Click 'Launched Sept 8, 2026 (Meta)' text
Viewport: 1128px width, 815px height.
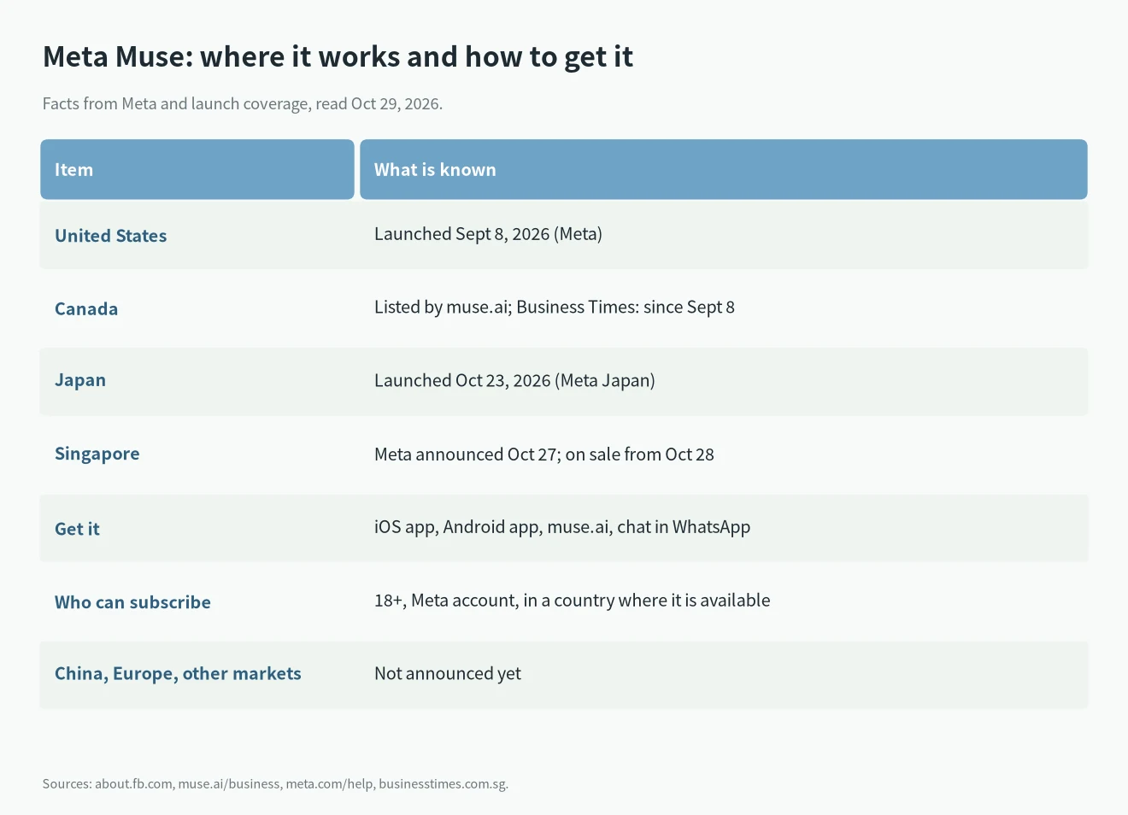pyautogui.click(x=488, y=234)
